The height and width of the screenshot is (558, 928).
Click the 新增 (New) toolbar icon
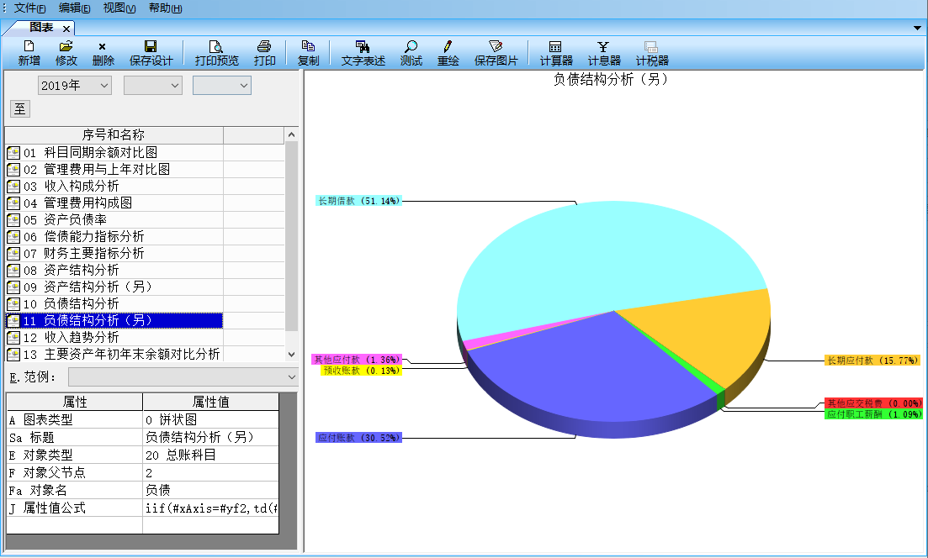[29, 46]
